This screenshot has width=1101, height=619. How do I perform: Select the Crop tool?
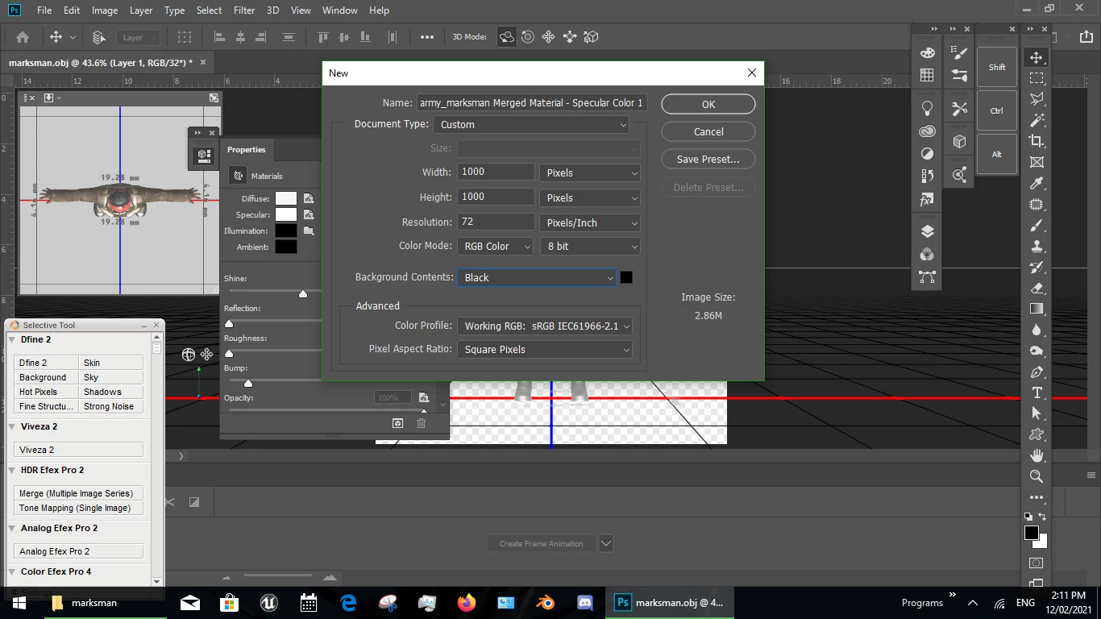(1037, 141)
